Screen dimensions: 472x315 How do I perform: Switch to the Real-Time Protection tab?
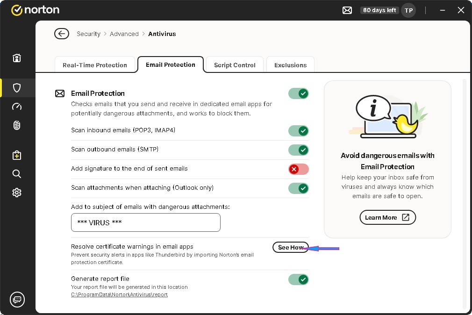pos(95,65)
